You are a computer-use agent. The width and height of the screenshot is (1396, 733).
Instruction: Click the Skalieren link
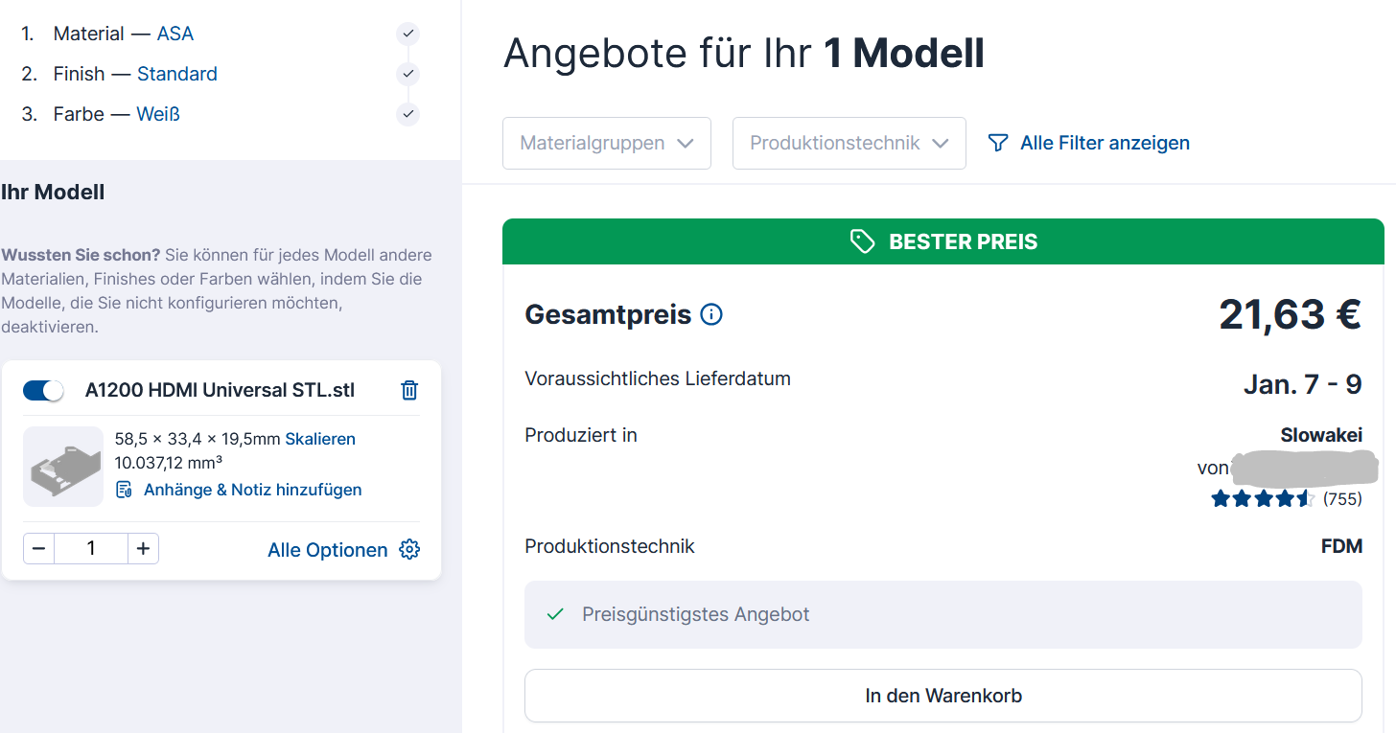coord(320,439)
